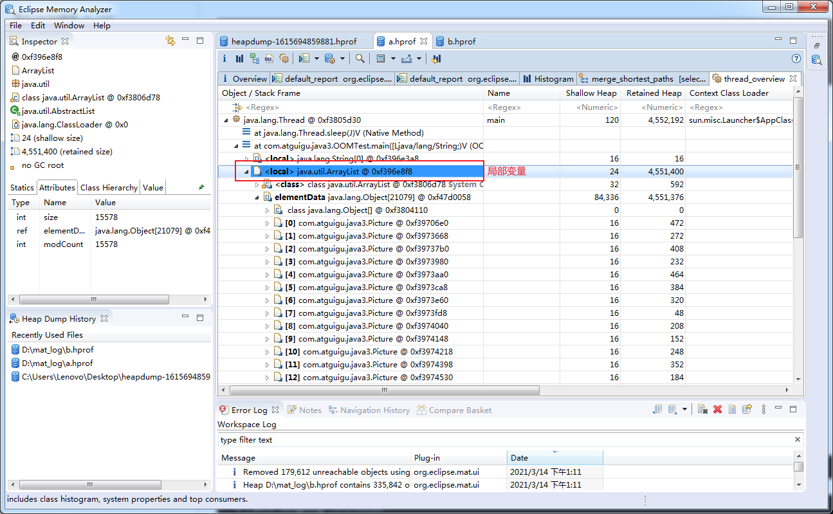The image size is (833, 514).
Task: Sort log by Date column header
Action: 554,458
